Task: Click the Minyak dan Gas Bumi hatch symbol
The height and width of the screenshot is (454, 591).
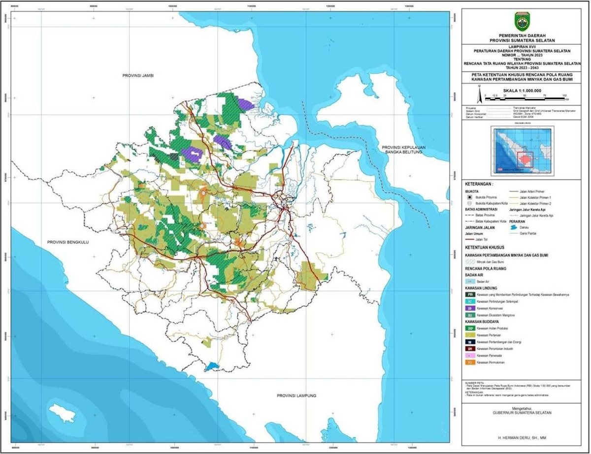Action: pos(471,263)
